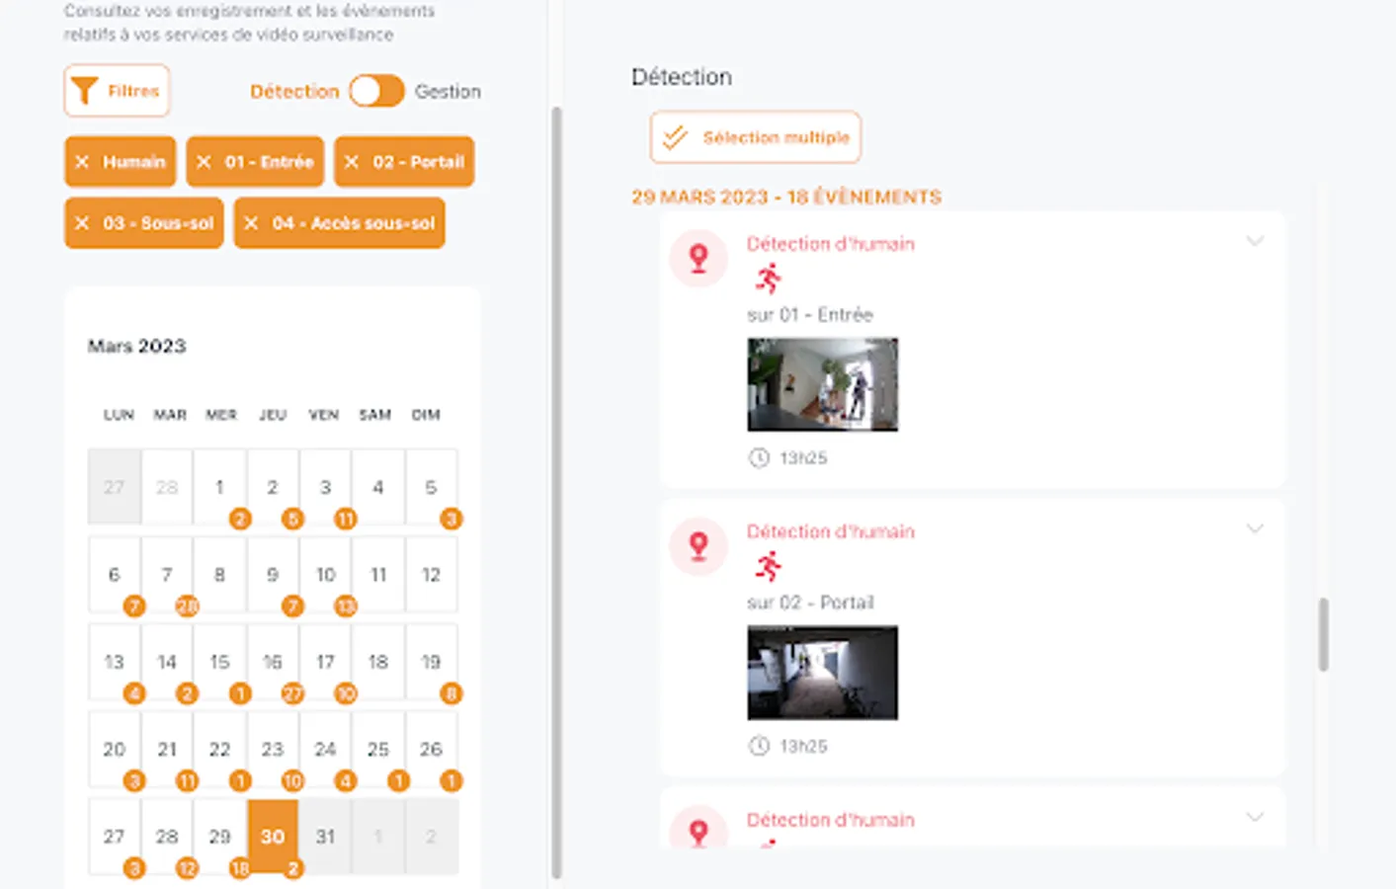Click clock icon beside 13h25 on Entrée event
Viewport: 1396px width, 889px height.
[759, 458]
